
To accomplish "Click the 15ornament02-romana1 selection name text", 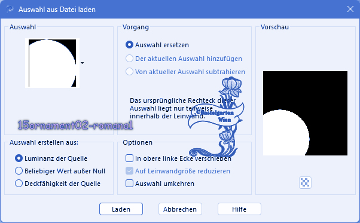I will [75, 126].
